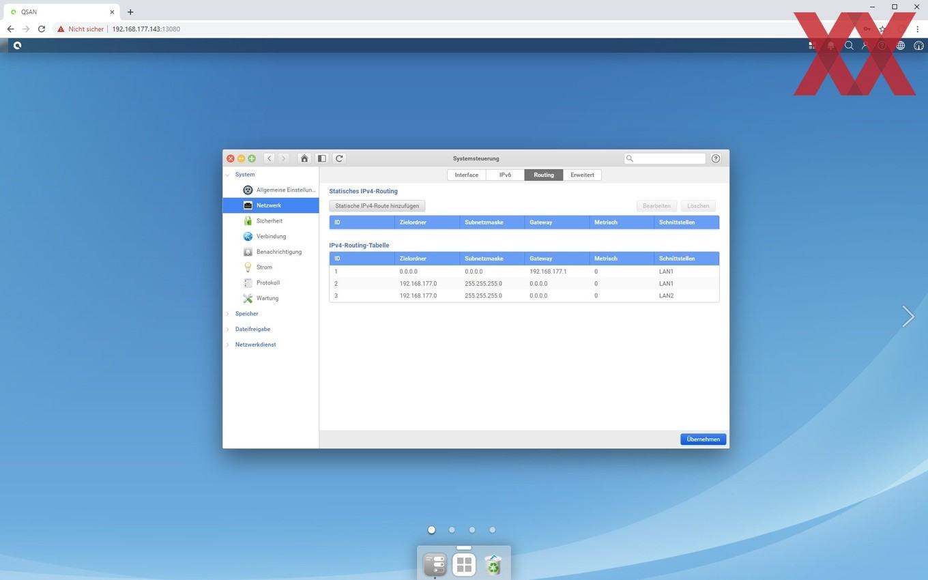Viewport: 928px width, 580px height.
Task: Open a new browser tab
Action: click(x=130, y=12)
